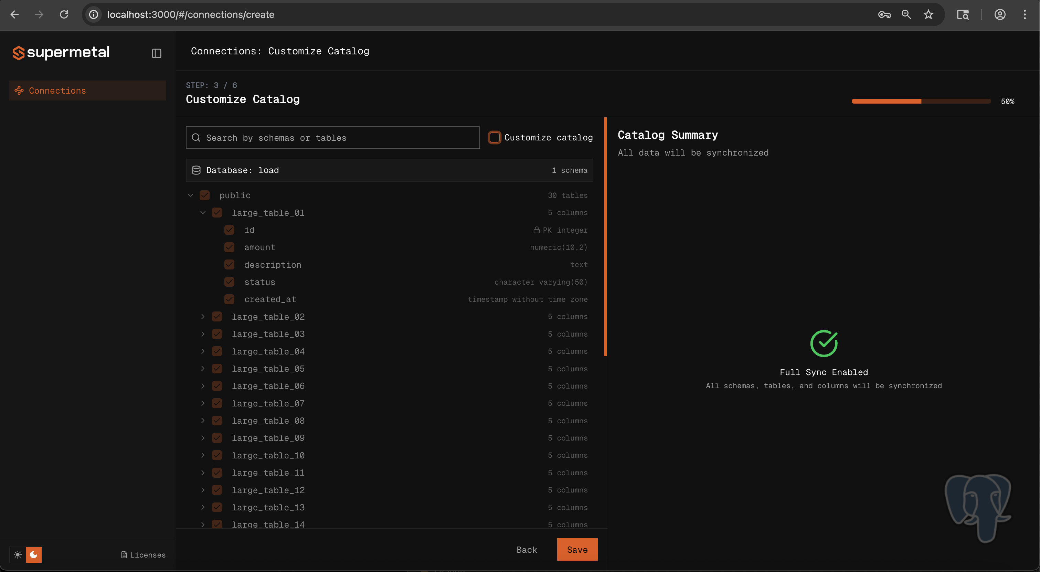Click the 50% sync progress bar
1040x572 pixels.
[x=921, y=101]
